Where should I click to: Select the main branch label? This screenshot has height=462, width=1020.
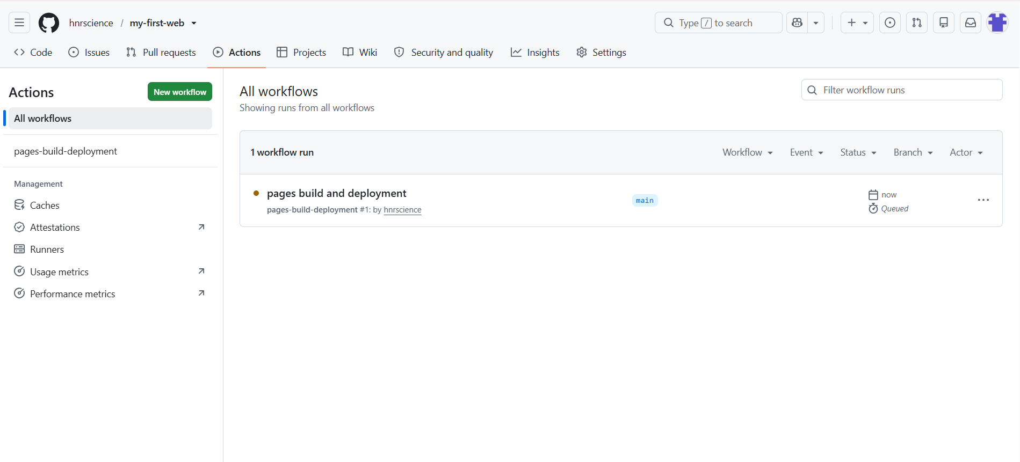pyautogui.click(x=645, y=200)
